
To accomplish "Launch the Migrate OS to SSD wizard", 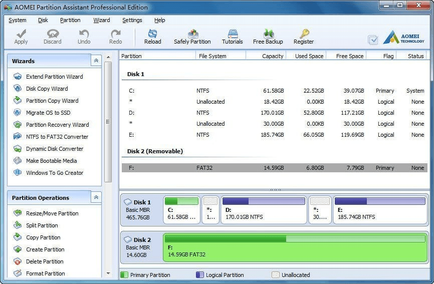I will [48, 113].
